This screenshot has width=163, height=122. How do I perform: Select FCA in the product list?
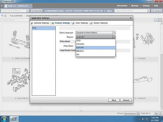click(44, 28)
